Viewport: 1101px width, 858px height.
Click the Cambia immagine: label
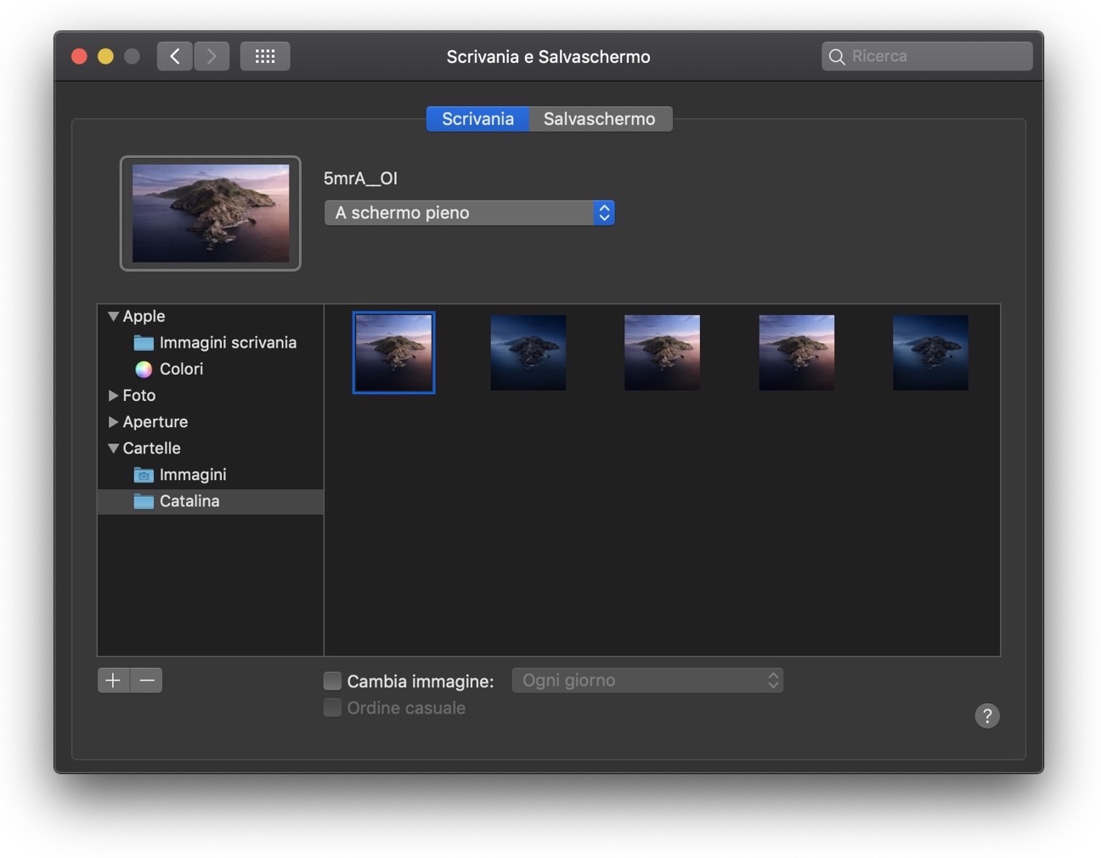(x=421, y=681)
